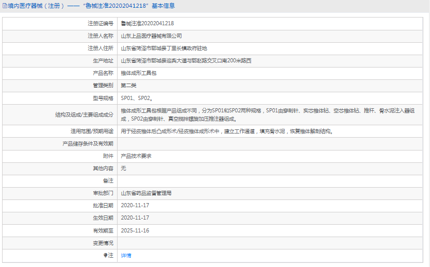Click the 变更情况 label
Image resolution: width=430 pixels, height=267 pixels.
tap(103, 243)
